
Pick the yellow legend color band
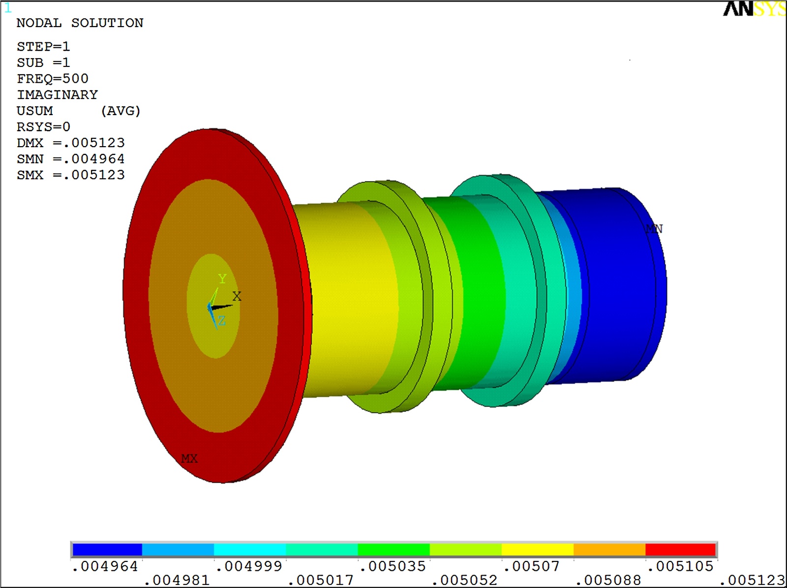tap(537, 550)
